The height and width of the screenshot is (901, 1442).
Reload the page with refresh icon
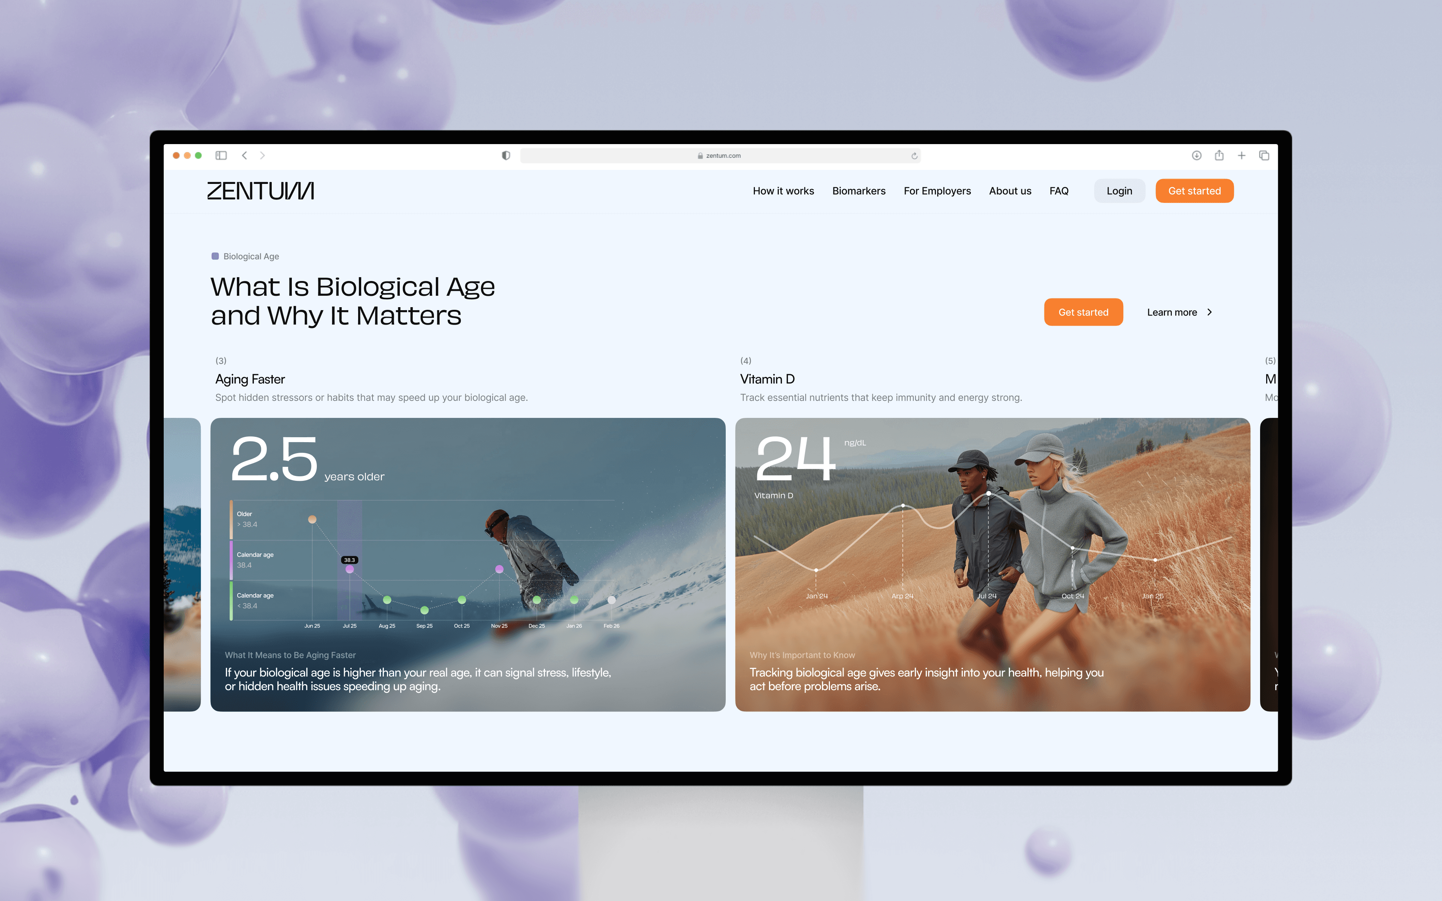(914, 156)
